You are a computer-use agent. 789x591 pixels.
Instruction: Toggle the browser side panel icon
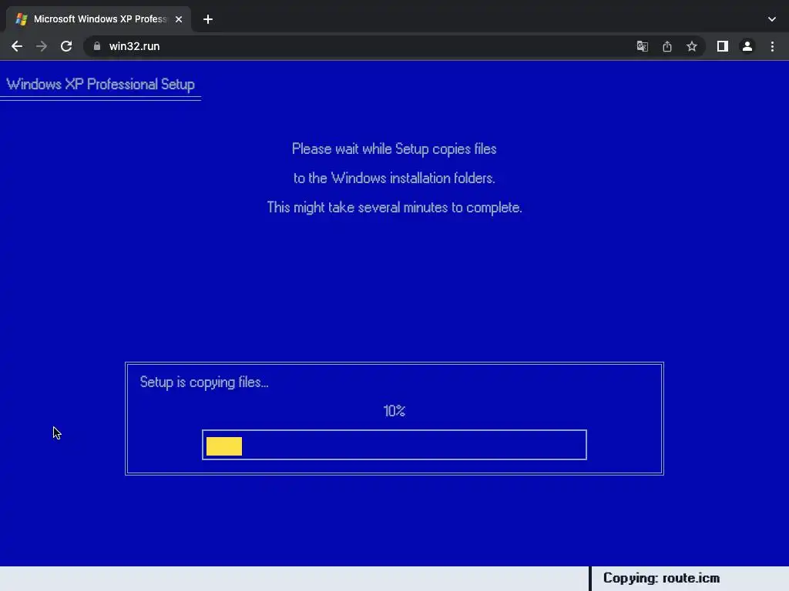[723, 46]
